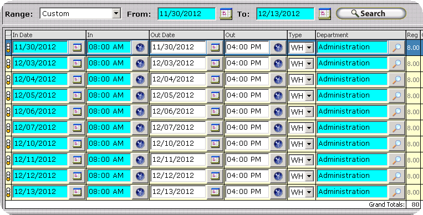The image size is (423, 215).
Task: Open Out time clock picker for 12/05/2012 row
Action: pyautogui.click(x=278, y=96)
